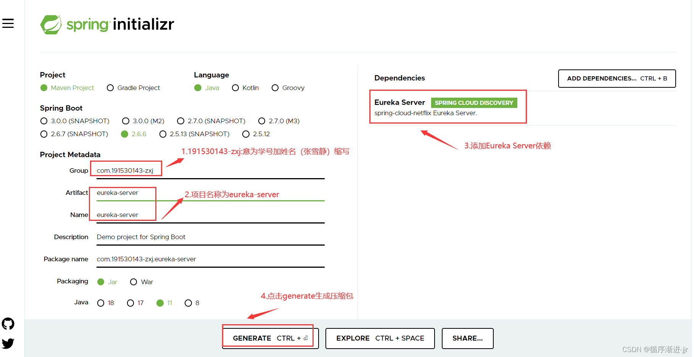Click the Spring Boot heading

[x=61, y=108]
